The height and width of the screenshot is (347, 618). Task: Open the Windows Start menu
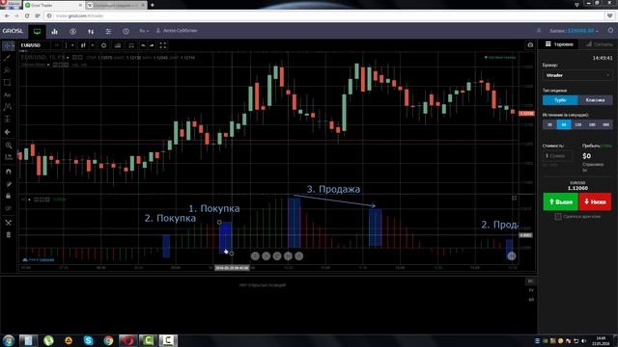coord(9,340)
